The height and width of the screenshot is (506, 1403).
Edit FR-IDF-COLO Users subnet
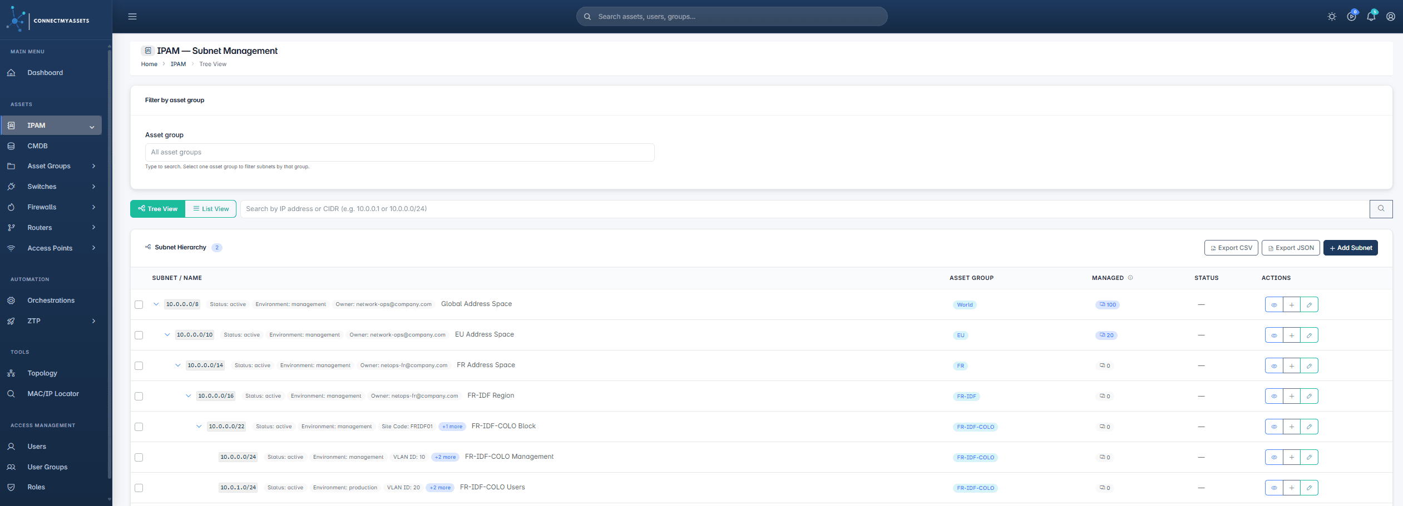pyautogui.click(x=1310, y=488)
